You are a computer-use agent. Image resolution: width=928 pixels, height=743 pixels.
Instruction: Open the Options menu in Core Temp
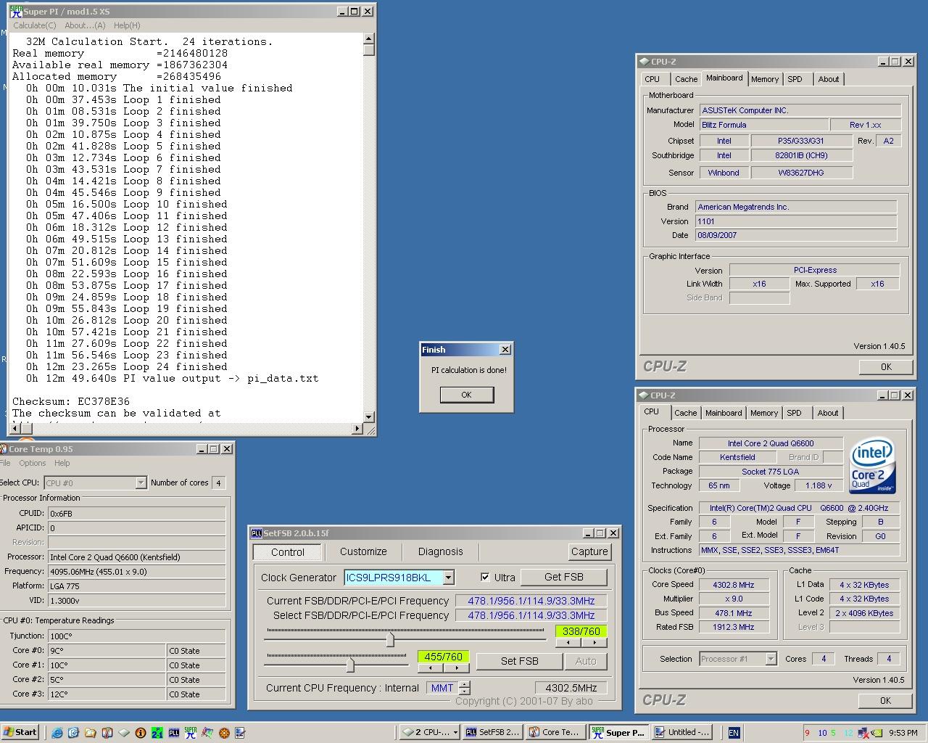[32, 463]
